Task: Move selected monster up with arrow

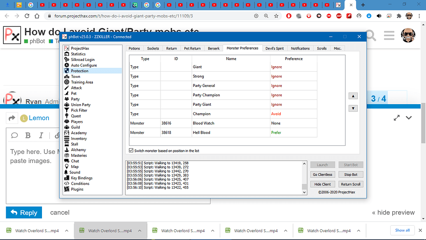Action: [353, 96]
